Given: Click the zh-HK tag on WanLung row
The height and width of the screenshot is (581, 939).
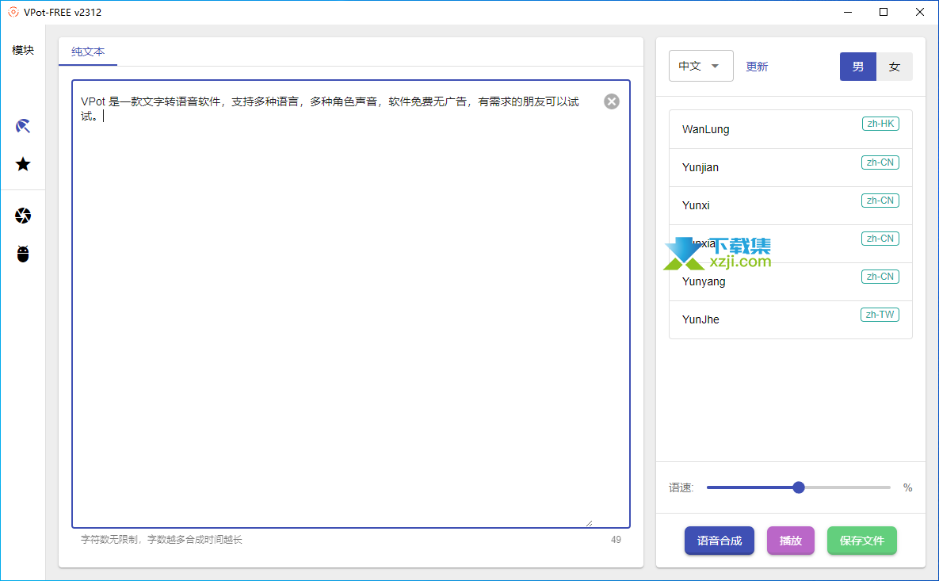Looking at the screenshot, I should coord(880,124).
